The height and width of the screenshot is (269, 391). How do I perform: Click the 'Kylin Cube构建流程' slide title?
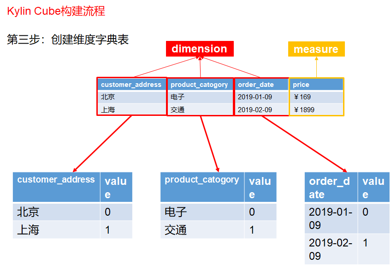[x=56, y=11]
